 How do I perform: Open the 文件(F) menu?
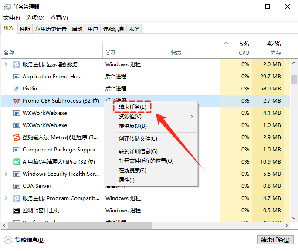12,18
